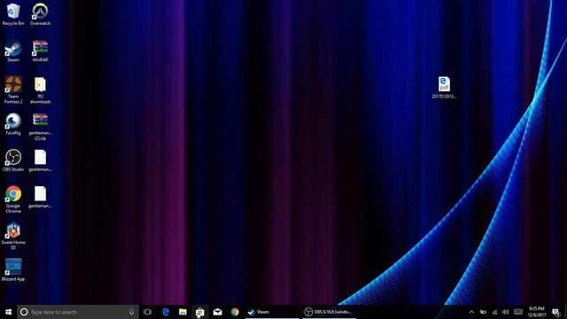Click the battery tray icon

point(483,312)
